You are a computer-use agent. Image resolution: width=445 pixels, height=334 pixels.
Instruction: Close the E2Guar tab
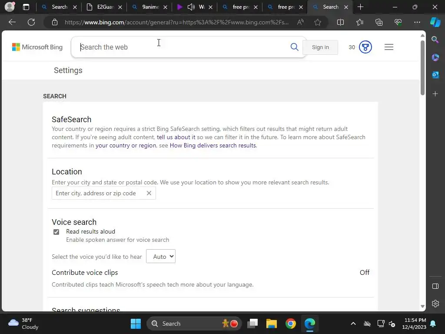click(x=120, y=7)
